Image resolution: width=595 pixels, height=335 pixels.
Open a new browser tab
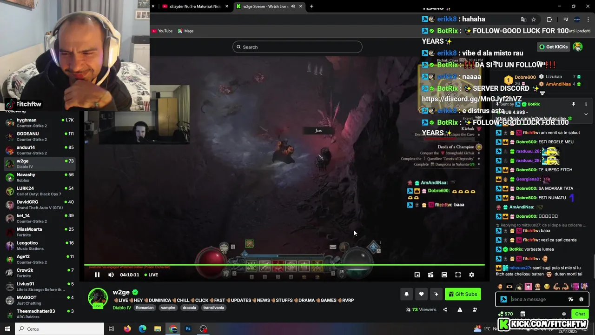311,7
